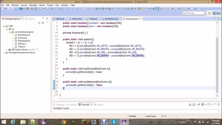Open the Navigate menu
The width and height of the screenshot is (222, 125).
click(x=33, y=5)
